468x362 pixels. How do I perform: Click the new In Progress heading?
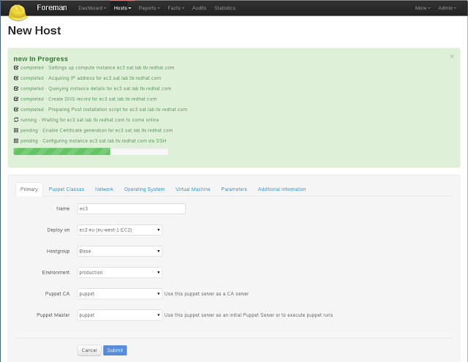pos(41,59)
